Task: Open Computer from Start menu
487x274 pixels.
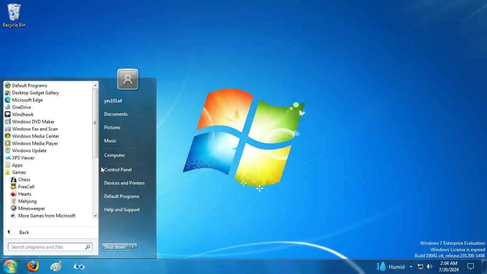Action: click(115, 155)
